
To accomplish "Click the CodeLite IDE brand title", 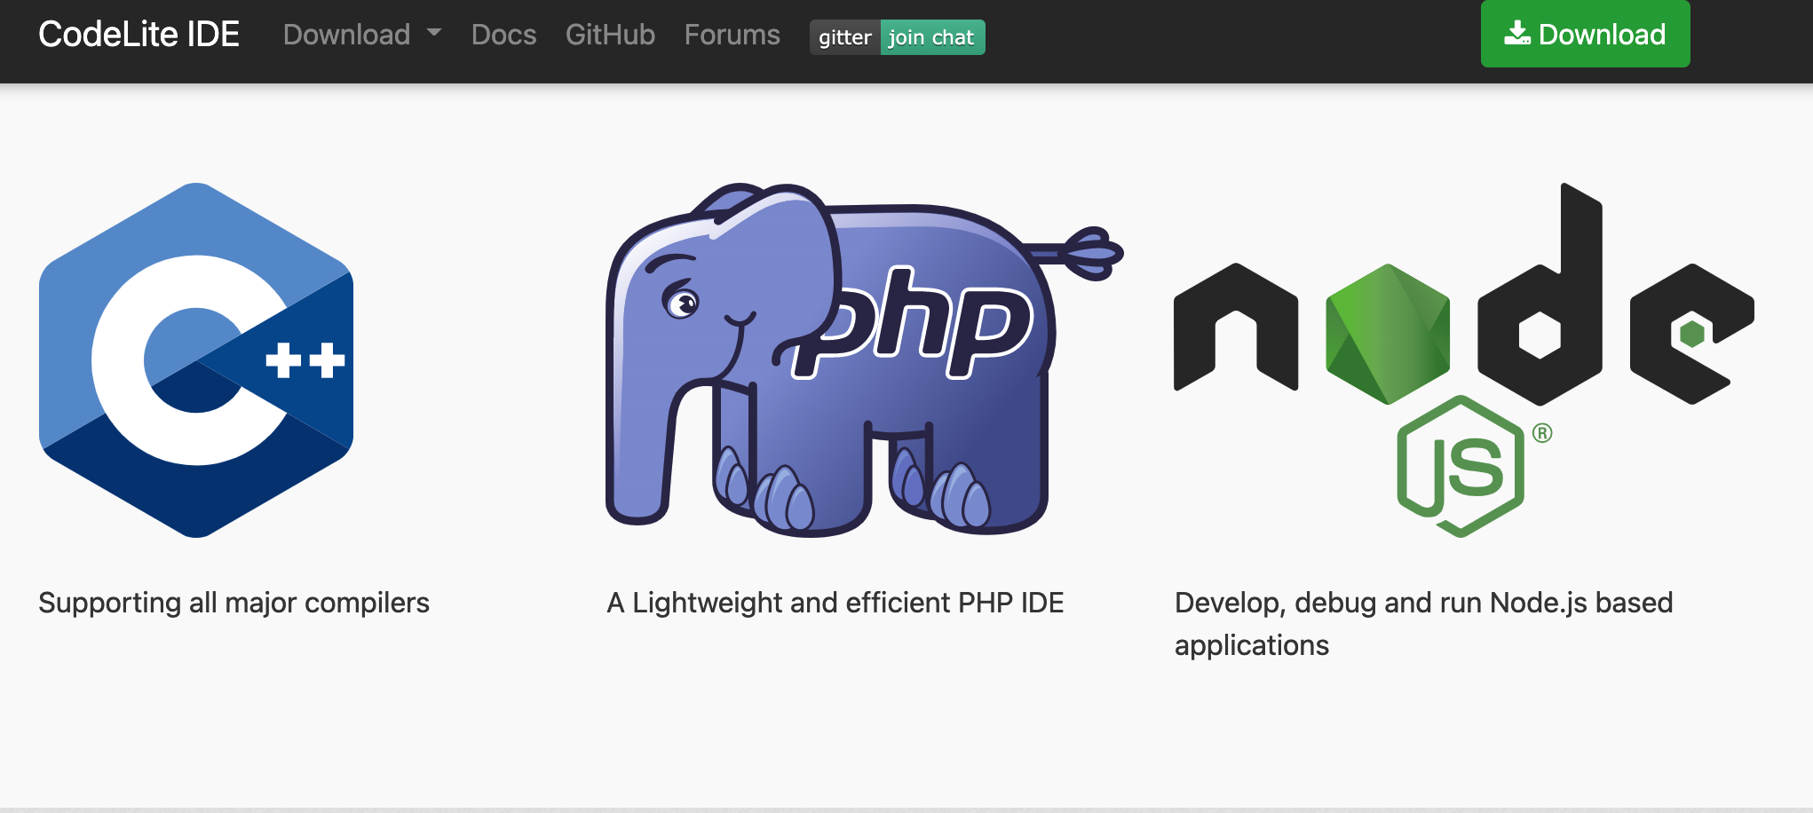I will tap(139, 35).
